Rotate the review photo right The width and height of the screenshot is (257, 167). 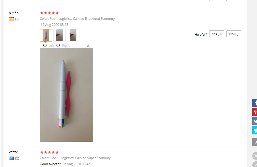[x=63, y=46]
